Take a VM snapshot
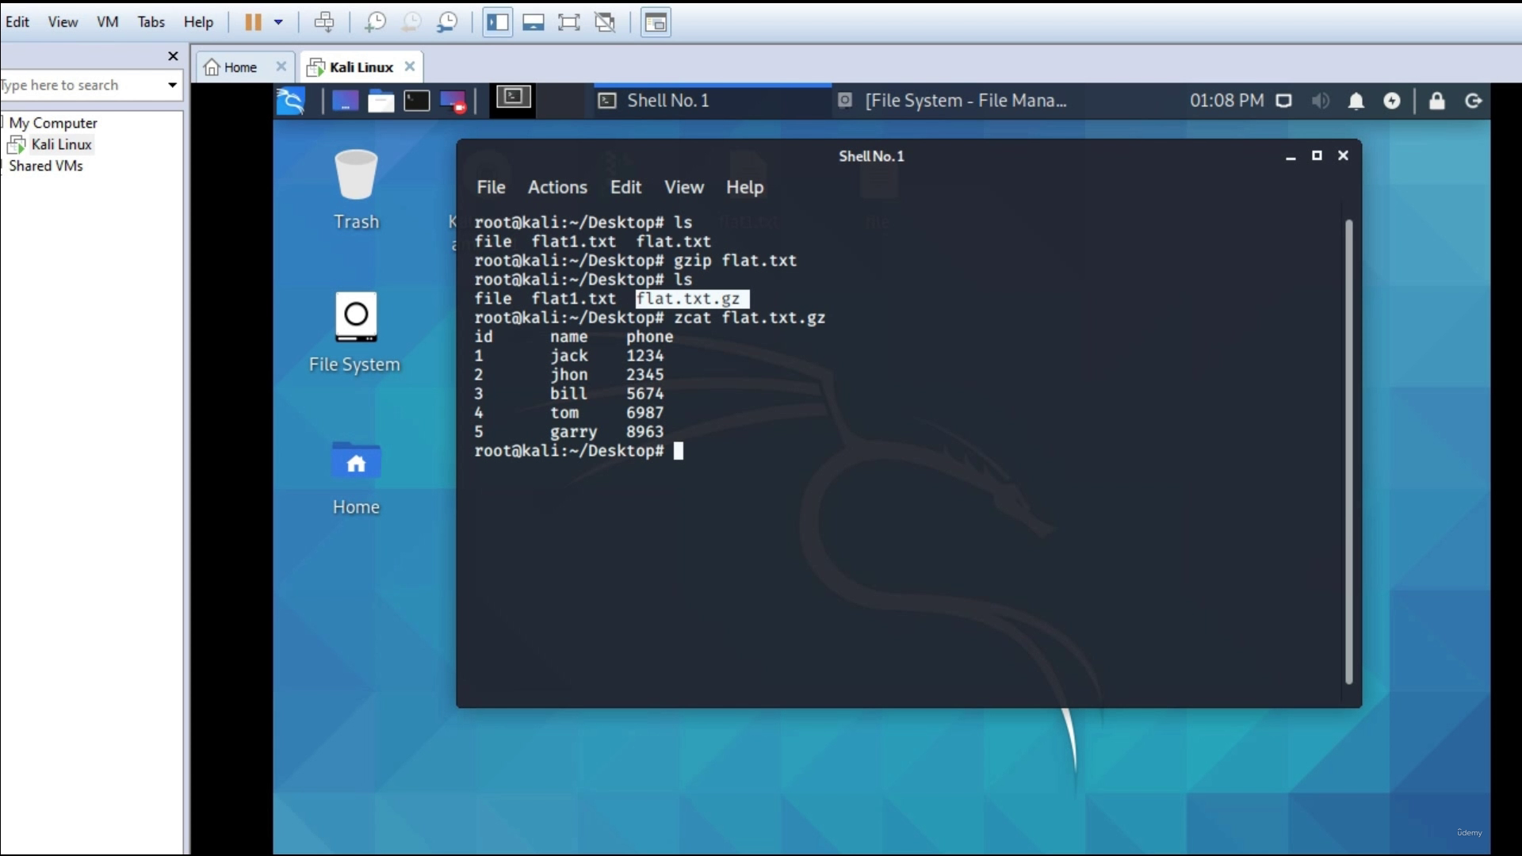The width and height of the screenshot is (1522, 856). click(375, 21)
